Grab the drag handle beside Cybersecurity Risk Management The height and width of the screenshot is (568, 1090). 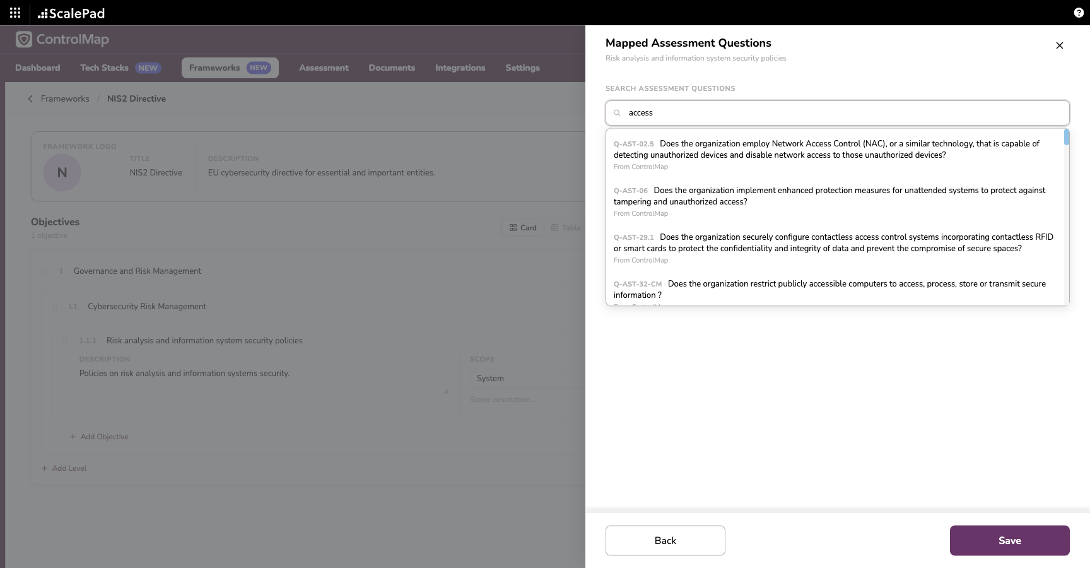click(55, 307)
